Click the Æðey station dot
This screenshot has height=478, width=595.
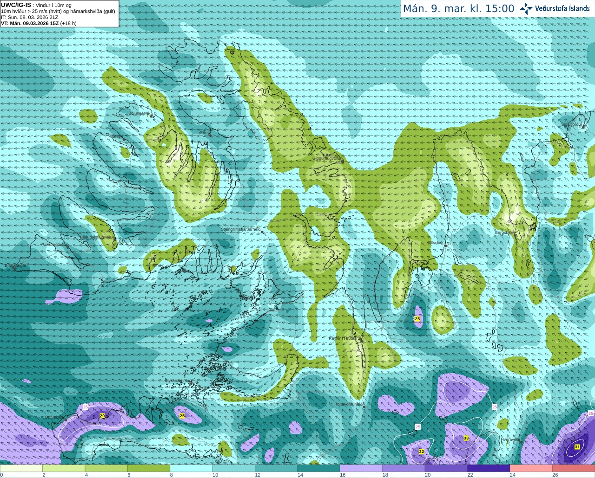coord(210,136)
